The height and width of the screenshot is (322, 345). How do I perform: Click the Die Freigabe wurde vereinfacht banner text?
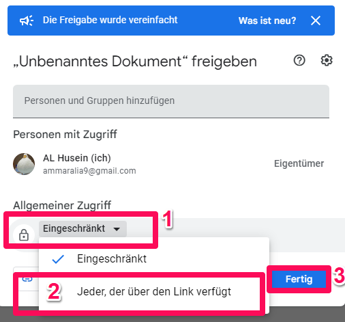click(110, 20)
